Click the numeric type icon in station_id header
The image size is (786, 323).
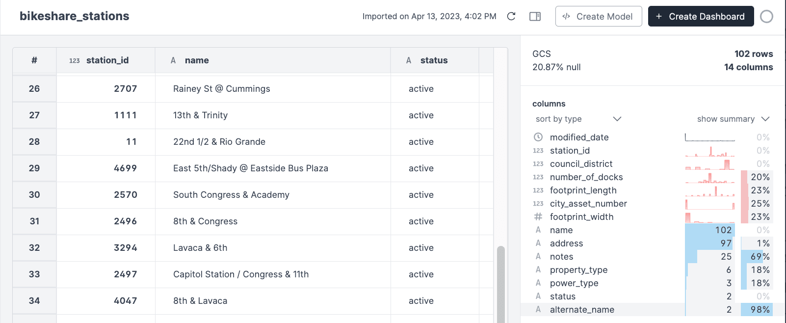pyautogui.click(x=74, y=61)
